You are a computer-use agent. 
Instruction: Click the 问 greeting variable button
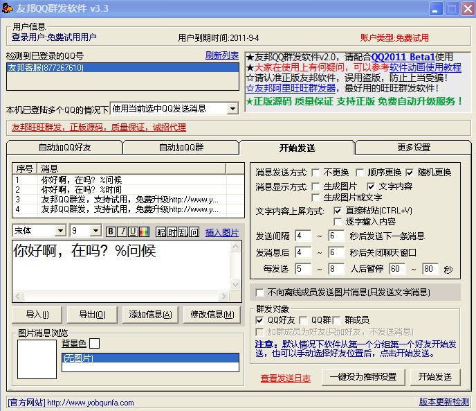pos(194,231)
